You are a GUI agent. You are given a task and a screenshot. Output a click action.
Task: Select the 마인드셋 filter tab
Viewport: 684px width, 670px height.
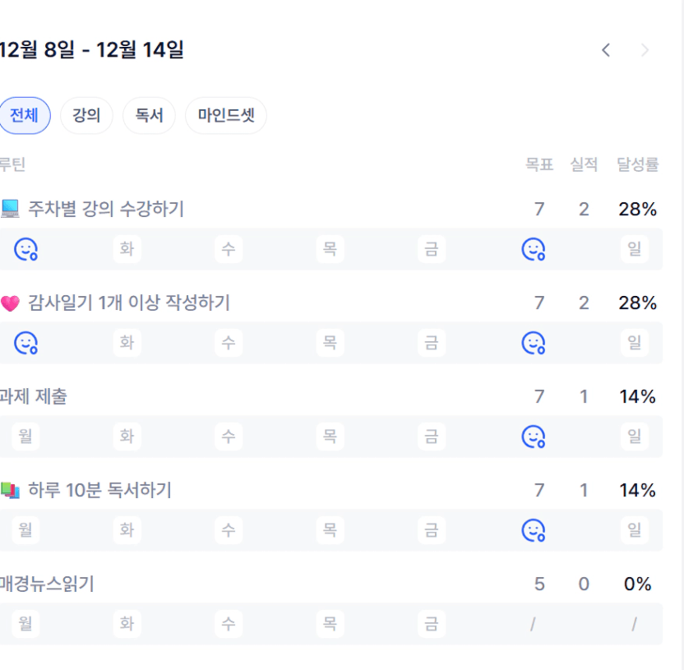226,115
